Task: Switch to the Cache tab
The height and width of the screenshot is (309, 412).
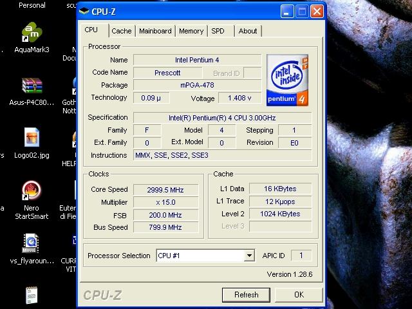Action: coord(122,31)
